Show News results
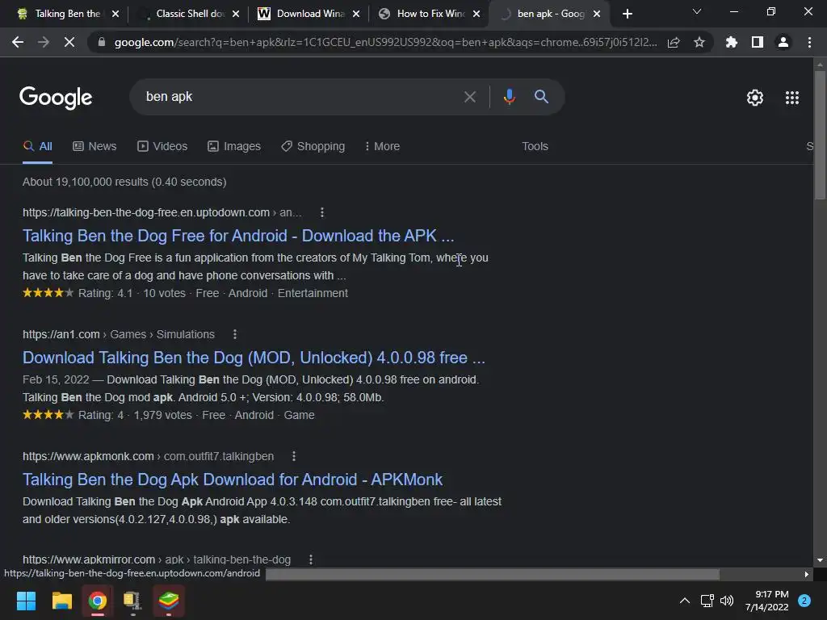The height and width of the screenshot is (620, 827). click(94, 146)
